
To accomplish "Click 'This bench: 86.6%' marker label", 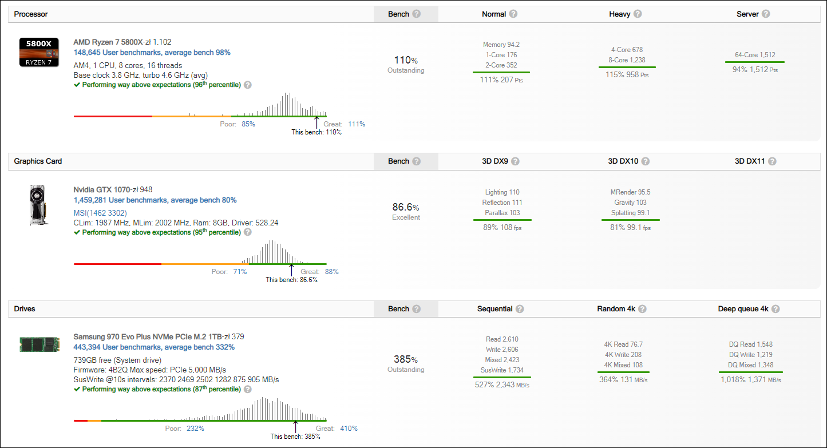I will (x=291, y=280).
